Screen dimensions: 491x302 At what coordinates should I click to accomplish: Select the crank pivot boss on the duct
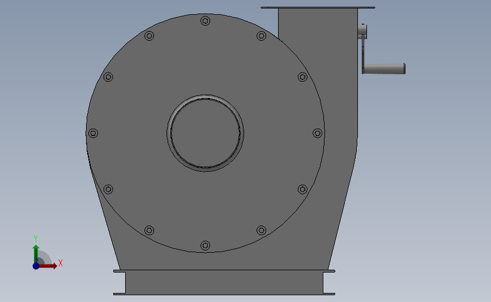[362, 32]
